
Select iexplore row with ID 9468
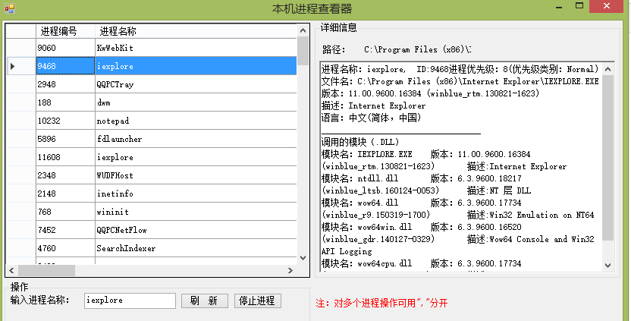point(196,66)
